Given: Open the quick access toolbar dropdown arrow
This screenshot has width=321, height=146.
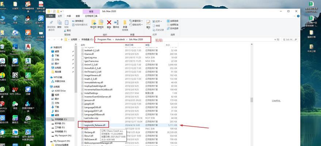Looking at the screenshot, I should click(x=61, y=11).
